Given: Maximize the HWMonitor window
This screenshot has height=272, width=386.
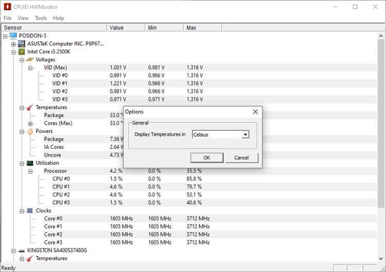Looking at the screenshot, I should 355,7.
